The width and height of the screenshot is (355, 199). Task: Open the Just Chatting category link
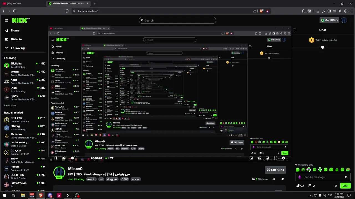pos(76,179)
